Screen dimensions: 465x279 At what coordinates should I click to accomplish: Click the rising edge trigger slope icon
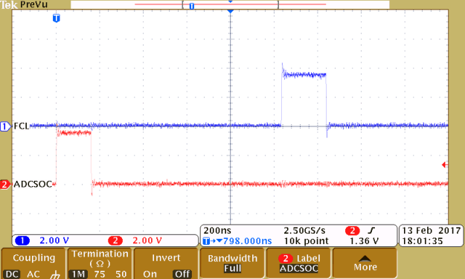(x=371, y=231)
